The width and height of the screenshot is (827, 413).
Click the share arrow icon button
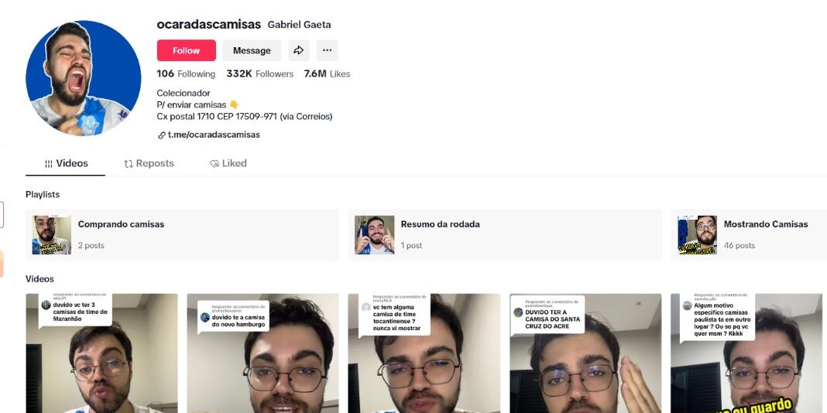point(299,50)
